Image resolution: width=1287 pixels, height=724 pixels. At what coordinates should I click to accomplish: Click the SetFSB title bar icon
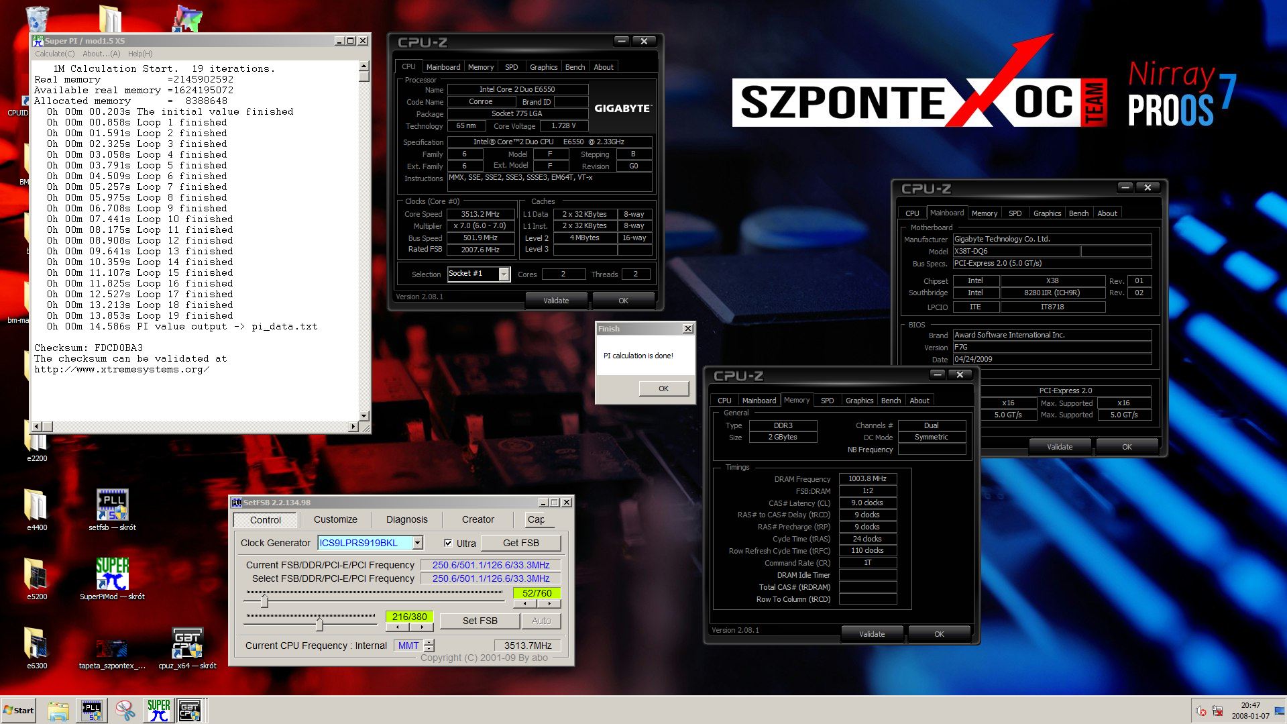tap(236, 503)
